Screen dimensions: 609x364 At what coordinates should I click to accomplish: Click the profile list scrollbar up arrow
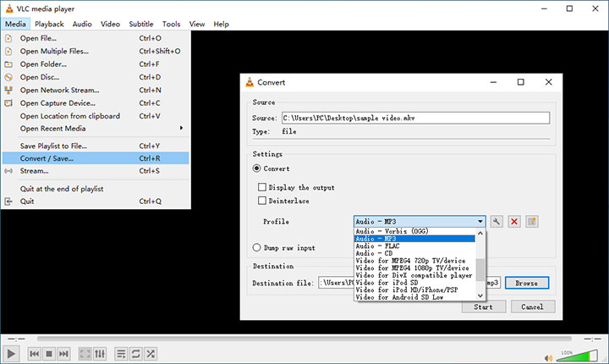click(480, 234)
